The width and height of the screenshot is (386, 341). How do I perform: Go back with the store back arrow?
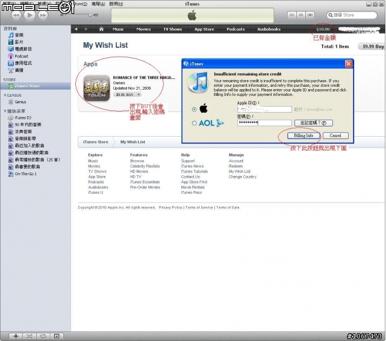coord(76,29)
